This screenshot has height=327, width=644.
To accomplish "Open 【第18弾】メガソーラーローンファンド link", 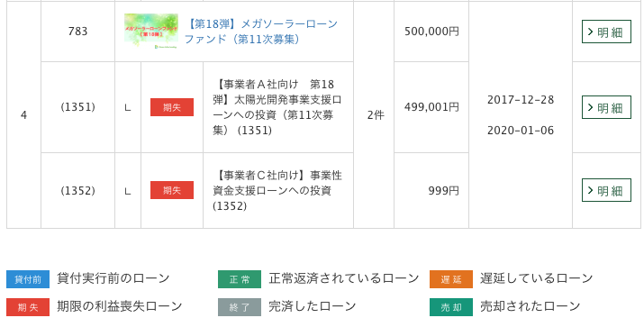I will pos(261,32).
